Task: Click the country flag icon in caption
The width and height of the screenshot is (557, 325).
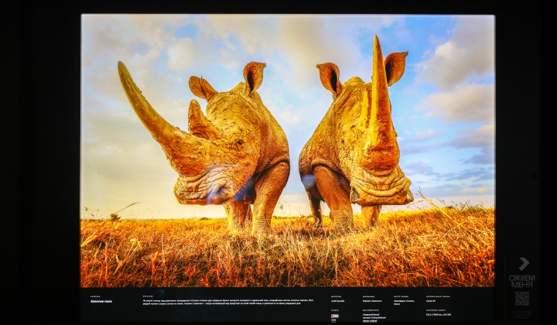Action: click(x=334, y=316)
